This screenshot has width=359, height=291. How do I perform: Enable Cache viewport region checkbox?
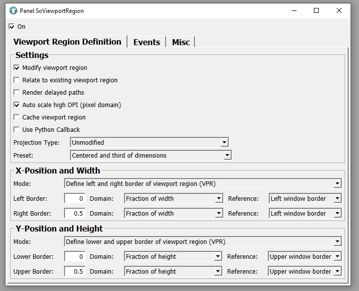click(x=17, y=117)
